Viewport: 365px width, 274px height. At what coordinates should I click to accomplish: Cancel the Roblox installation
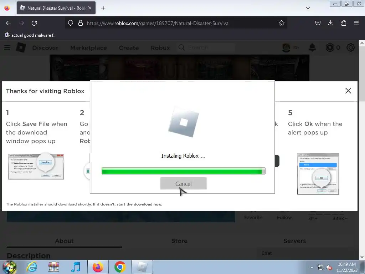184,183
